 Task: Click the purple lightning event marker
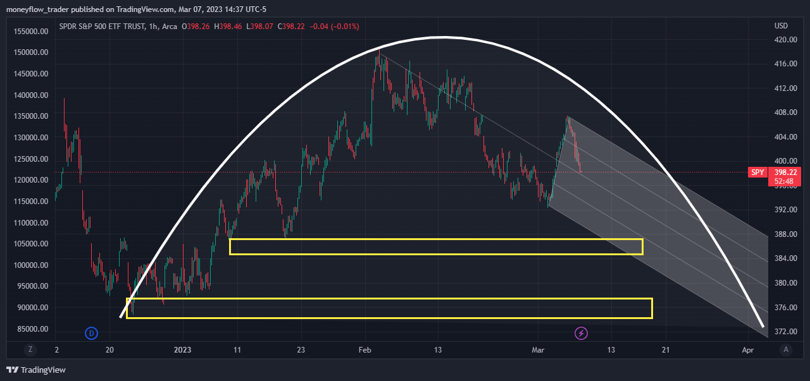click(x=580, y=333)
